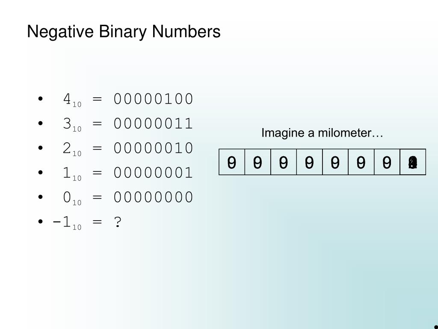
Task: Select the -1 base-10 label
Action: tap(67, 223)
